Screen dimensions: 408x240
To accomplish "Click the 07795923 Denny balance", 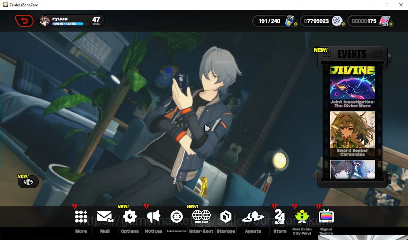I will point(316,21).
